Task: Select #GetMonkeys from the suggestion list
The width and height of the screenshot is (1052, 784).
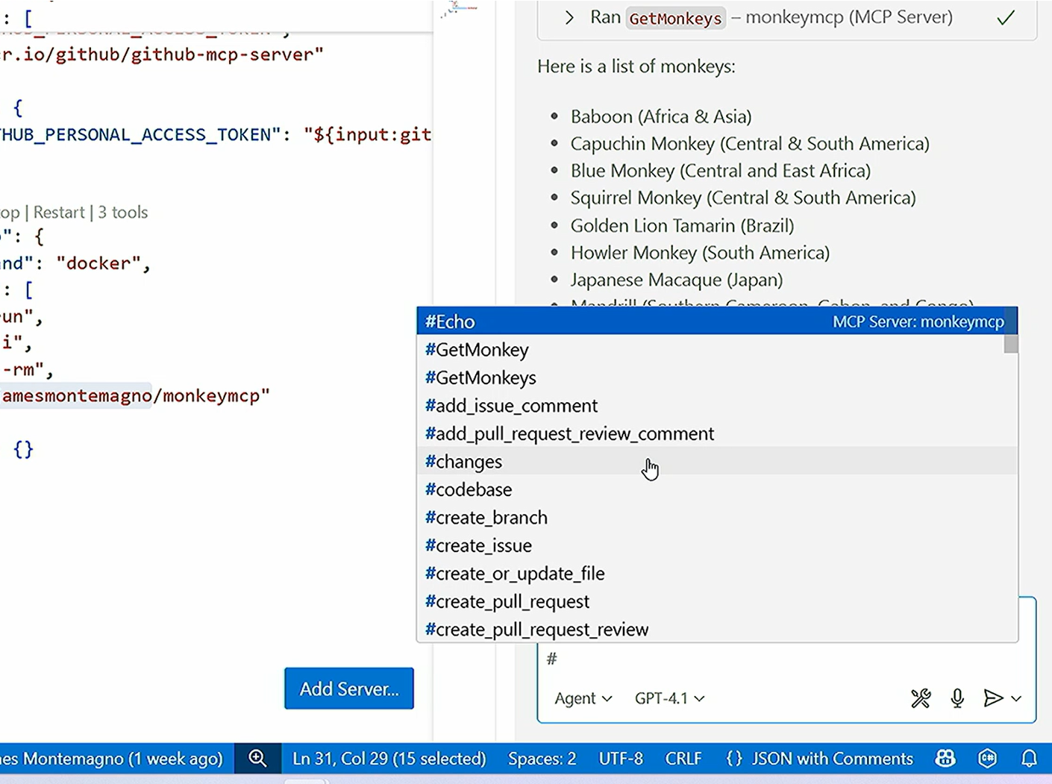Action: click(x=480, y=377)
